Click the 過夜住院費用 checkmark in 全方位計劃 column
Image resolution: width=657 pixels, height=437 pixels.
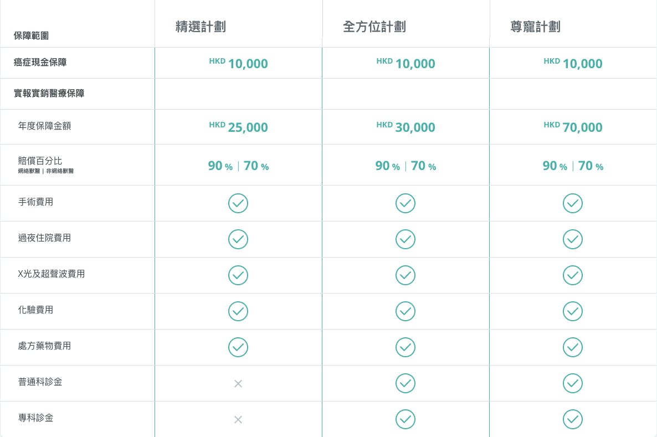point(405,239)
